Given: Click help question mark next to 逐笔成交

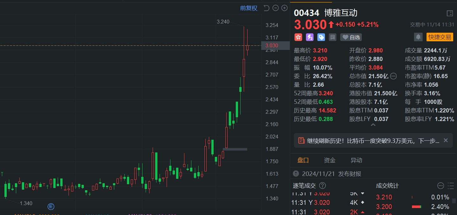Looking at the screenshot, I should click(x=322, y=185).
